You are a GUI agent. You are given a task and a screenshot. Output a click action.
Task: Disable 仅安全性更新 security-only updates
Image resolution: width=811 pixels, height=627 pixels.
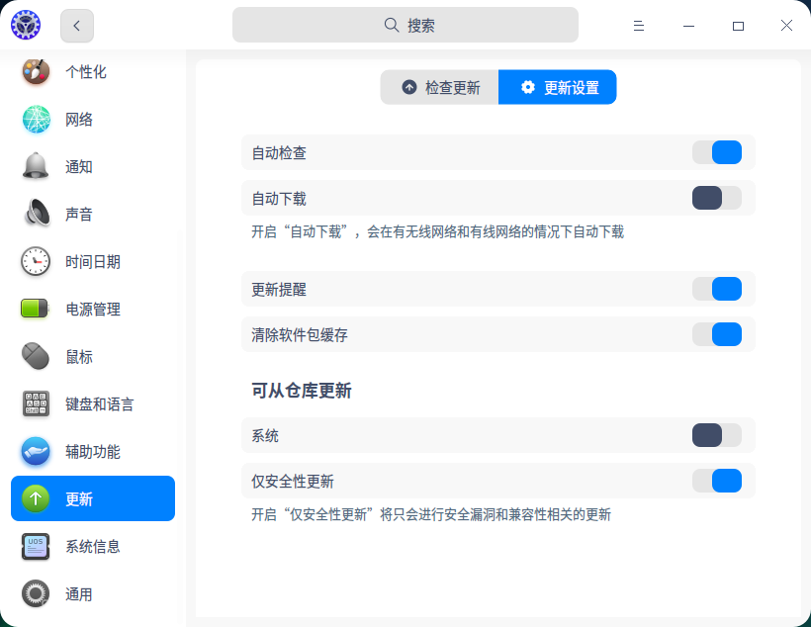(716, 481)
